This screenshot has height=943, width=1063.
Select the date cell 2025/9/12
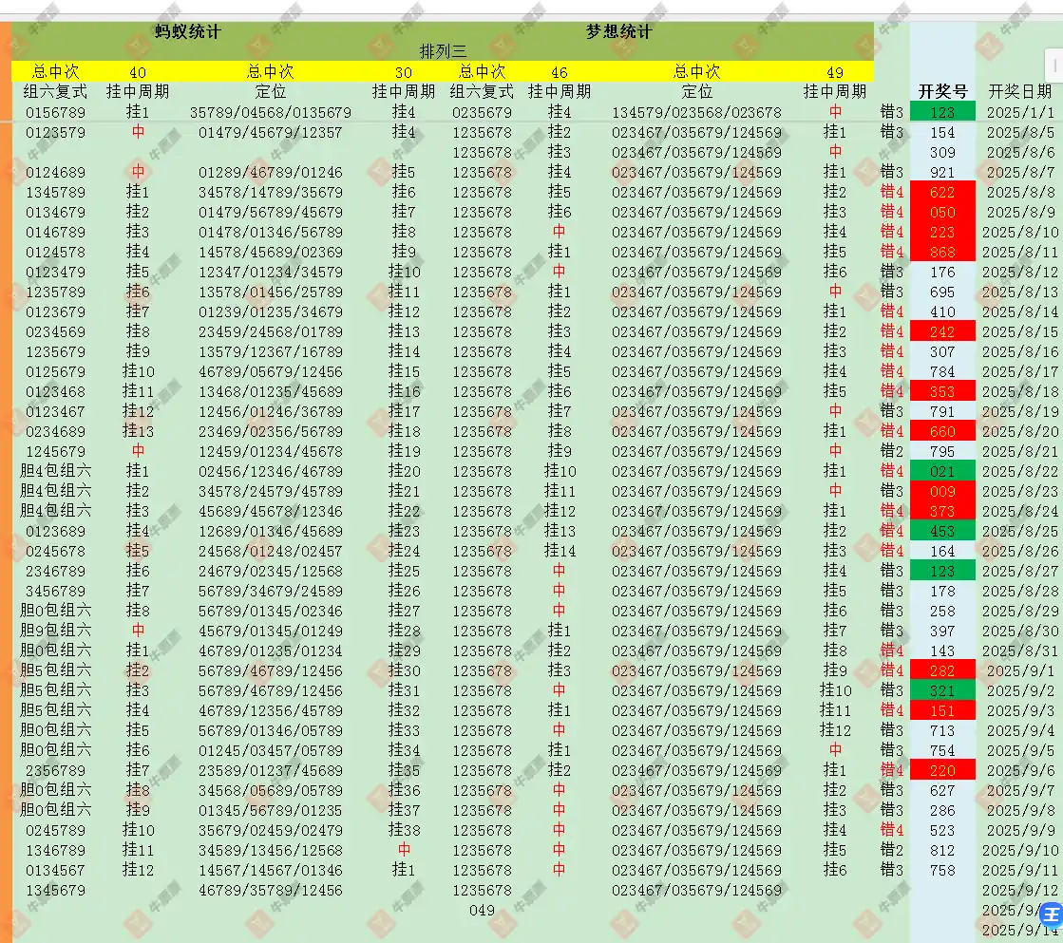click(x=1021, y=891)
